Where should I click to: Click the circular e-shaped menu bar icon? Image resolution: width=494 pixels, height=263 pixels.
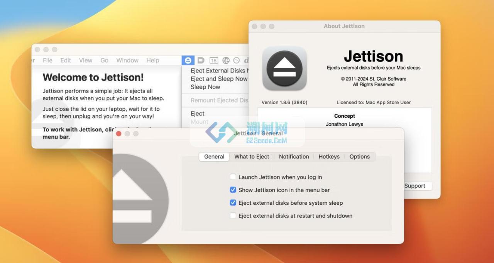point(226,60)
